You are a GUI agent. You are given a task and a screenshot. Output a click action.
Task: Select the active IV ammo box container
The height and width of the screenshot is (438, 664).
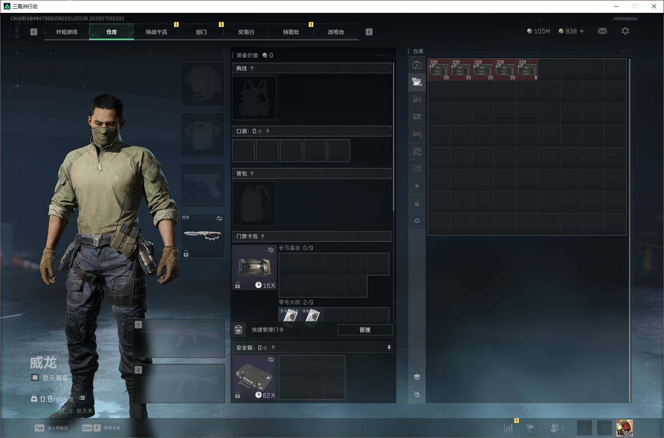pos(417,82)
